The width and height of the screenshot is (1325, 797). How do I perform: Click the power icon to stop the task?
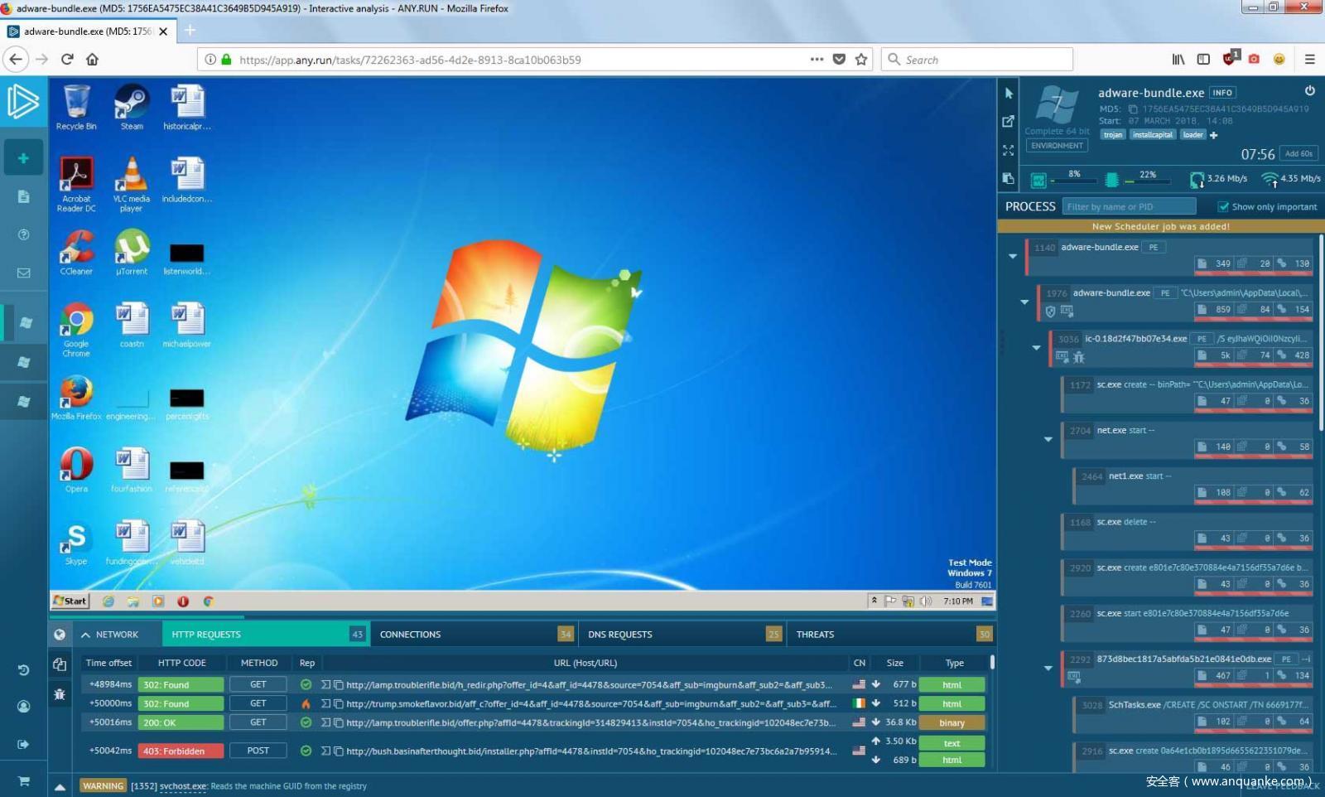(1309, 91)
